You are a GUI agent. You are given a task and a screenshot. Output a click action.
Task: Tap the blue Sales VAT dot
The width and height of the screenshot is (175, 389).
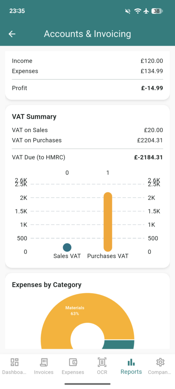[x=67, y=247]
